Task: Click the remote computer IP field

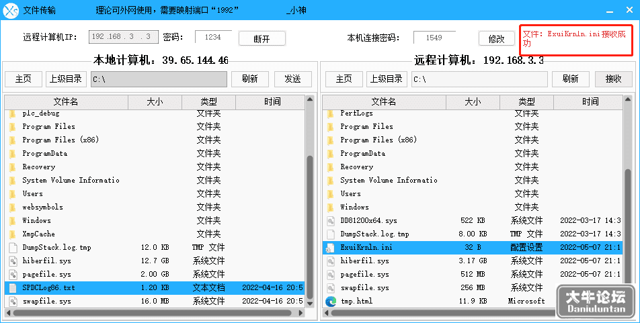Action: pos(124,37)
